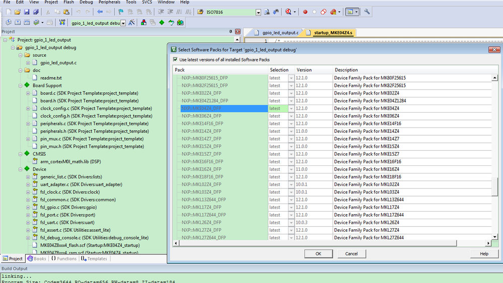This screenshot has width=503, height=283.
Task: Uncheck Use latest versions of all Software Packs
Action: pos(175,59)
